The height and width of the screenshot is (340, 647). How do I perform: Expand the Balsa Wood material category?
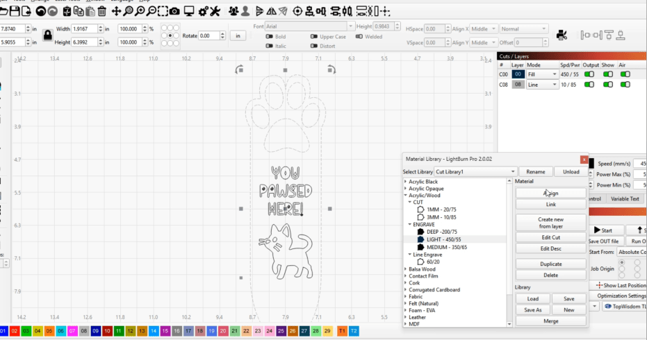point(406,269)
